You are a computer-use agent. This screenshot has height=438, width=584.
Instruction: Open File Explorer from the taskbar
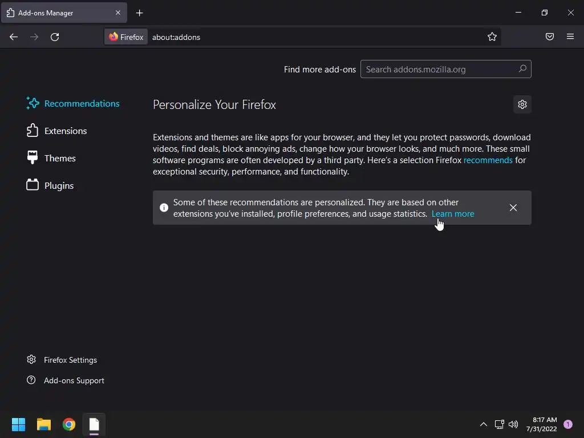click(x=43, y=424)
